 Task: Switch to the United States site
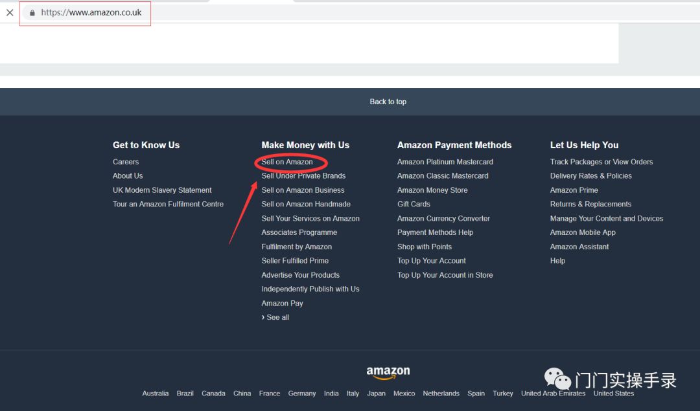(x=613, y=394)
